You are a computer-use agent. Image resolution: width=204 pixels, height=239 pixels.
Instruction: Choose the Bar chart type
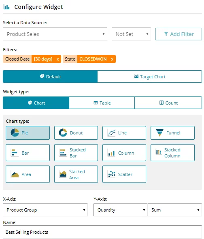[28, 153]
